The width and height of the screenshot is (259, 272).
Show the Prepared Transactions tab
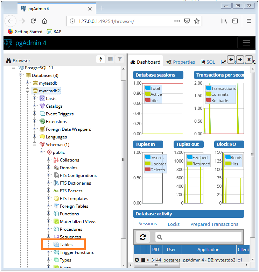[x=214, y=224]
